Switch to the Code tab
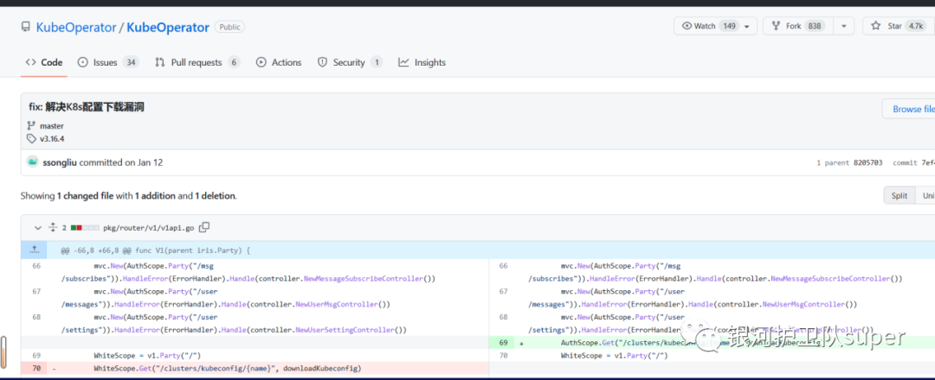Image resolution: width=935 pixels, height=380 pixels. 44,62
